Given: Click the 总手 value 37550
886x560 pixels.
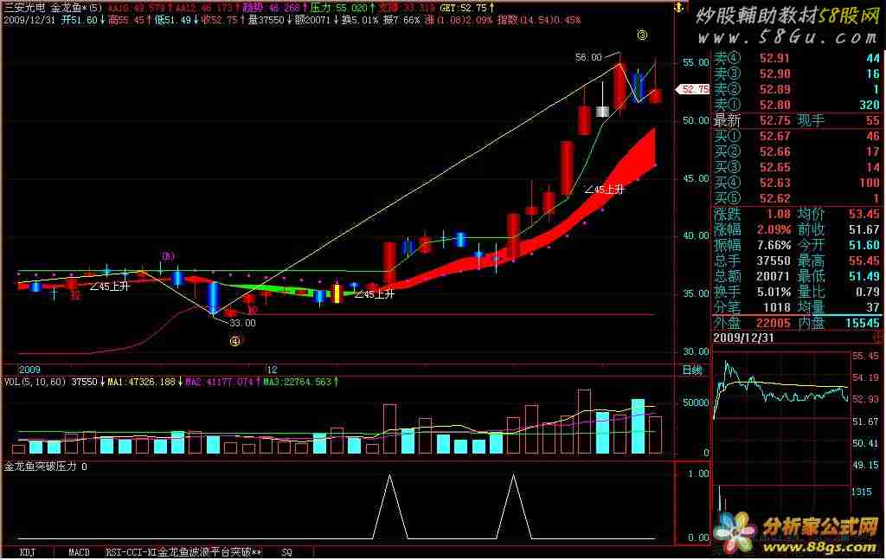Looking at the screenshot, I should pos(774,261).
